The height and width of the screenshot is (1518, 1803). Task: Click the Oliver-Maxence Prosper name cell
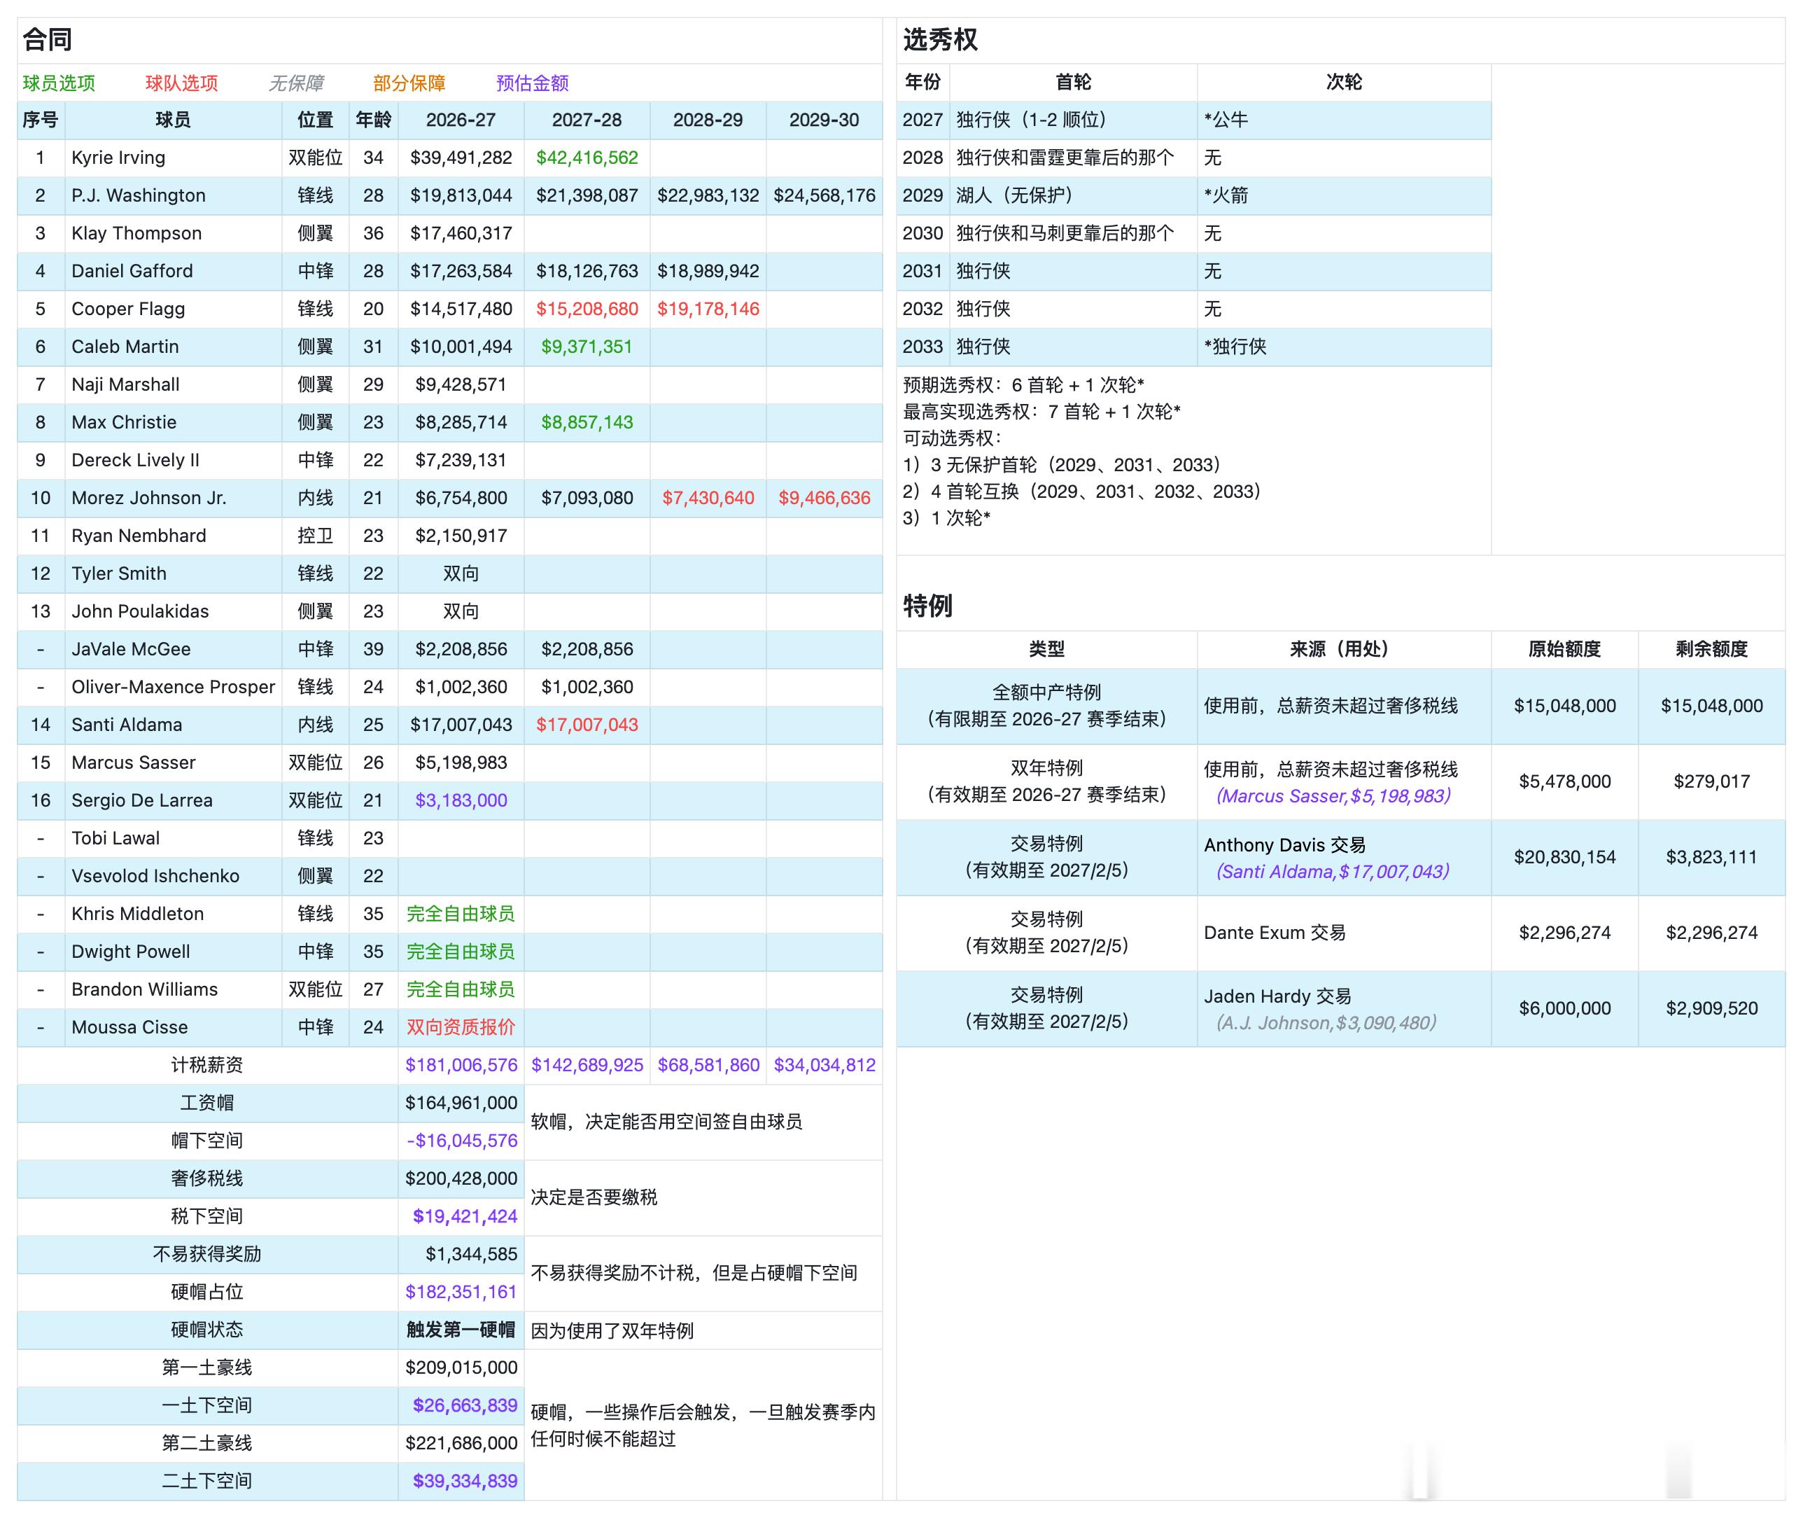(173, 688)
